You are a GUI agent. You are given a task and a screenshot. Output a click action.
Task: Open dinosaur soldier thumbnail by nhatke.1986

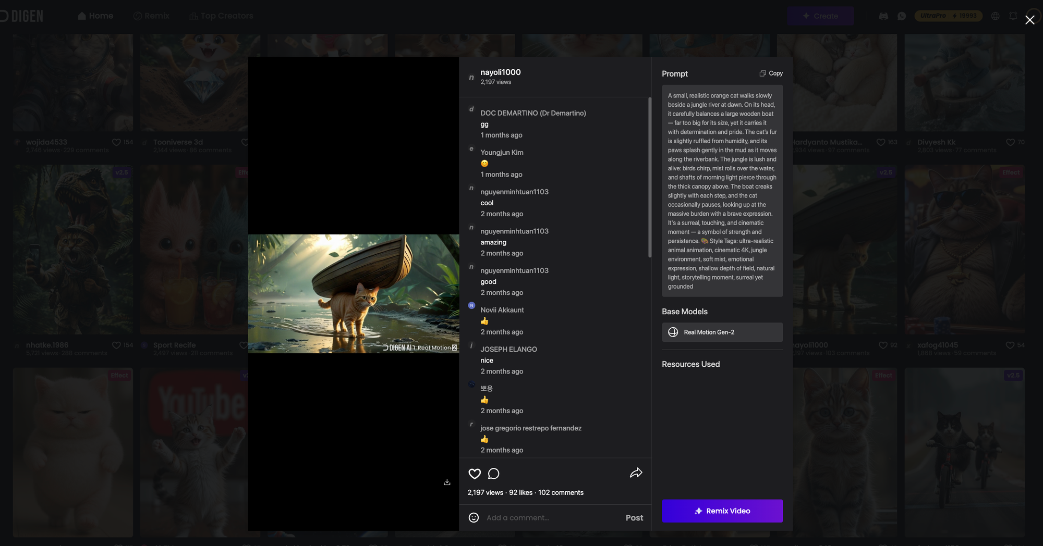pos(73,250)
